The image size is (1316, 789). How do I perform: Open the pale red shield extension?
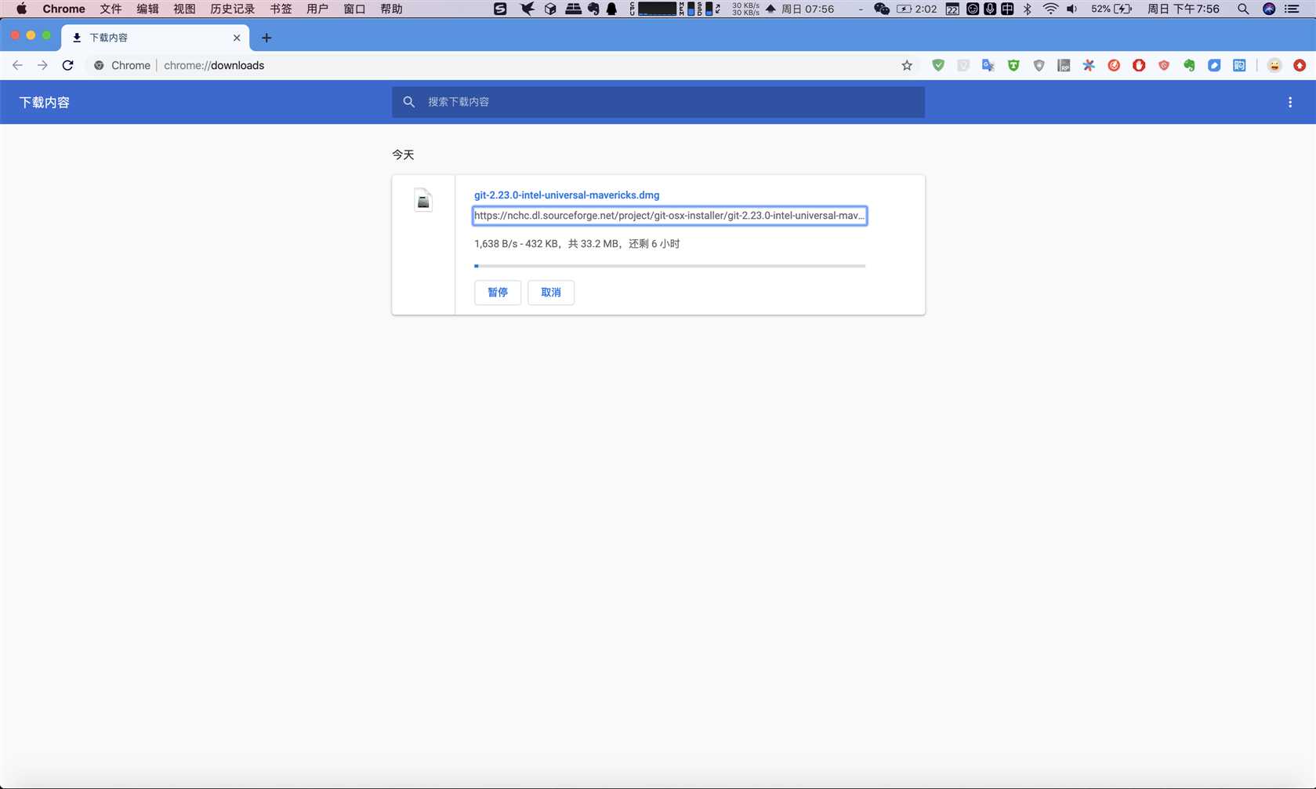click(x=1164, y=66)
